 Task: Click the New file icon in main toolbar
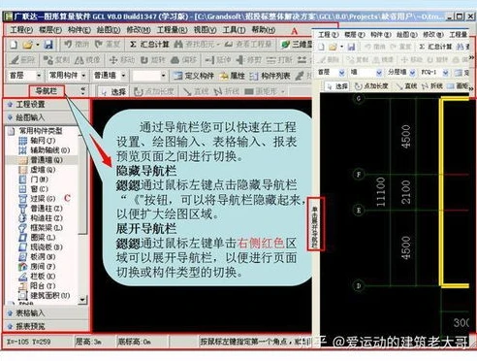pyautogui.click(x=14, y=45)
